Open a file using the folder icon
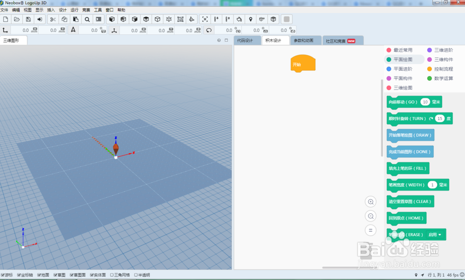The image size is (465, 280). (x=17, y=19)
